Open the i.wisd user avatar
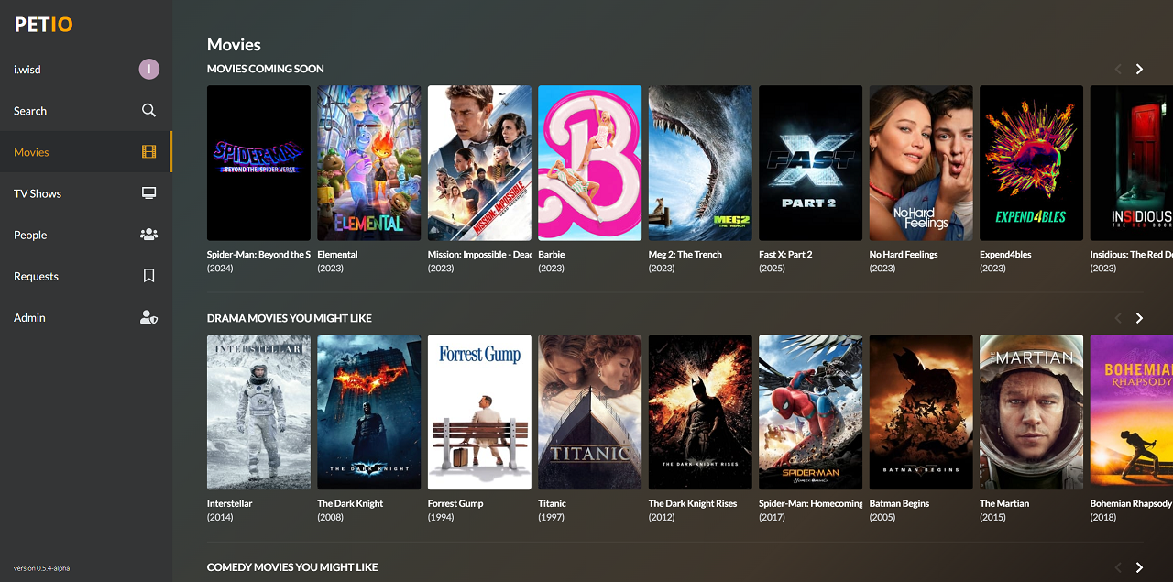 pyautogui.click(x=148, y=69)
